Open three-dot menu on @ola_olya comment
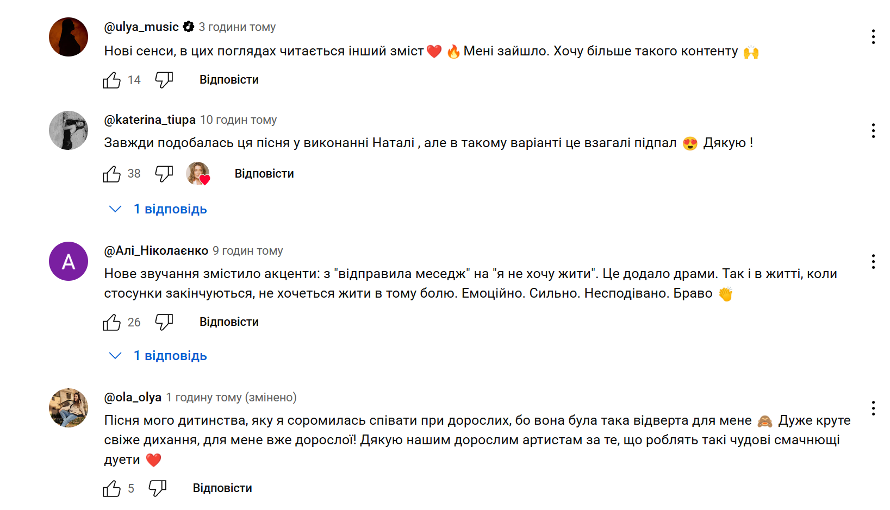 coord(873,408)
